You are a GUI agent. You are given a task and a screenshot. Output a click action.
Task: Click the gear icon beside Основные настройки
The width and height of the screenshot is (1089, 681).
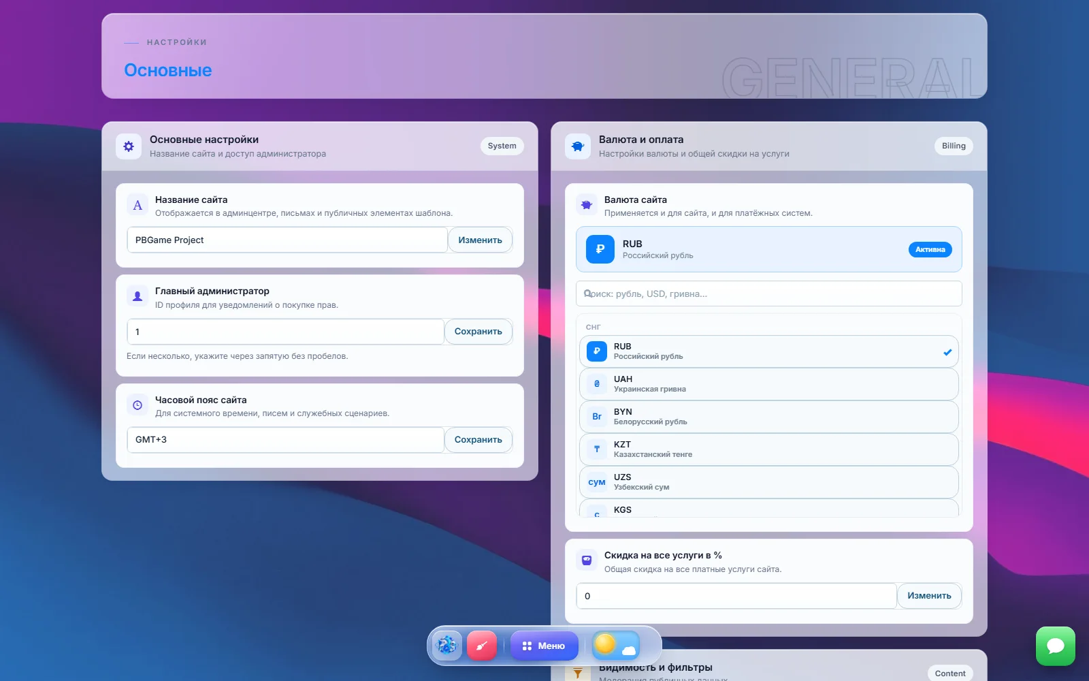click(129, 146)
